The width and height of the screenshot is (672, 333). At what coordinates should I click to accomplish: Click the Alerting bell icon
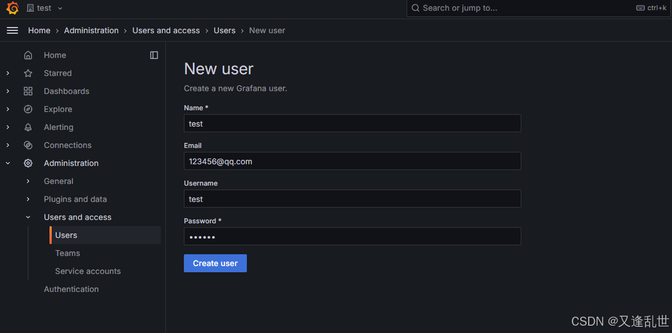coord(28,127)
